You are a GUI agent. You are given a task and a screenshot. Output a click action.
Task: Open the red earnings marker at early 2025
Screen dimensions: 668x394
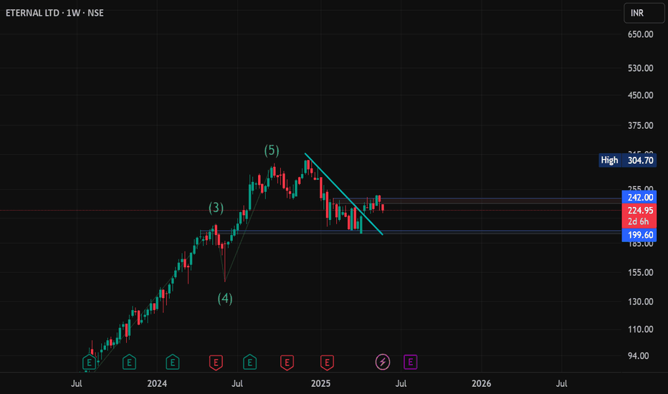(327, 362)
